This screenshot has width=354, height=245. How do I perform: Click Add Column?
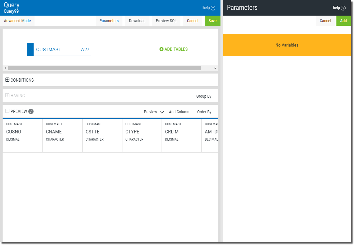point(179,112)
